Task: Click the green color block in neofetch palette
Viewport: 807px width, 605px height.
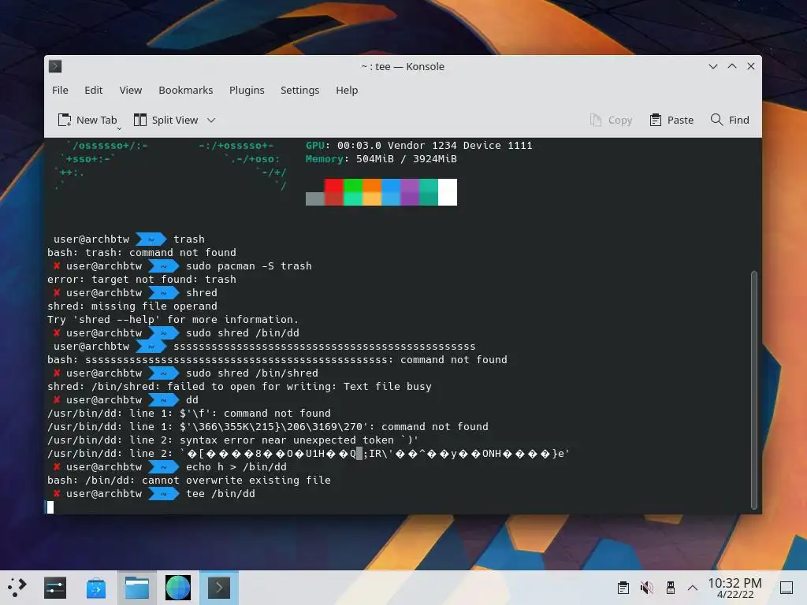Action: 353,192
